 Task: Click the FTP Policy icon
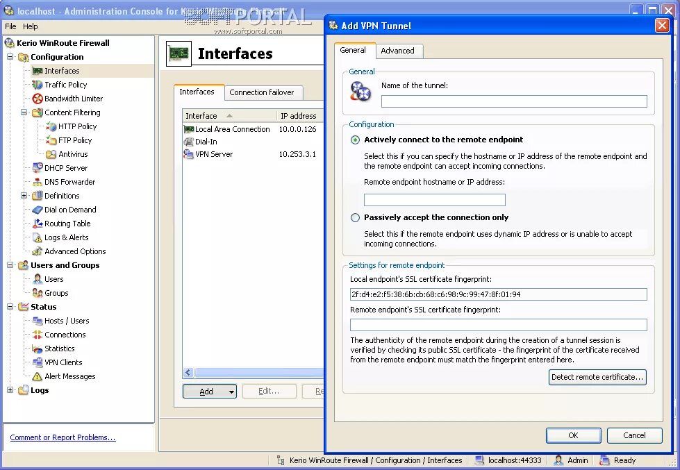click(x=51, y=140)
